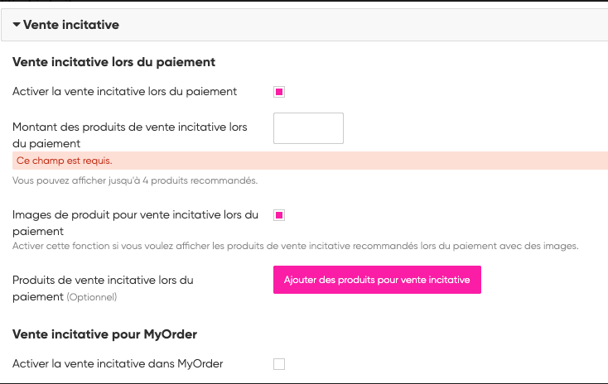Click the Vente incitative panel header title

click(71, 25)
